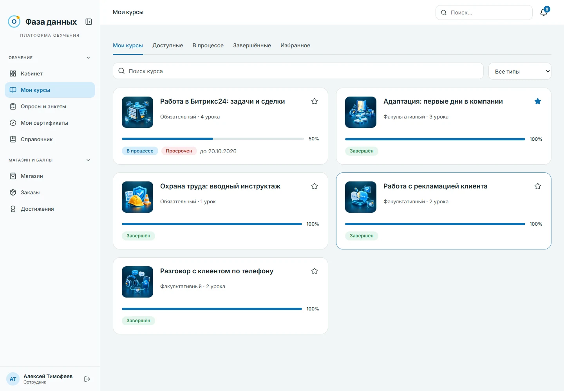The image size is (564, 391).
Task: Favorite the Работа в Битрикс24 course
Action: [315, 101]
